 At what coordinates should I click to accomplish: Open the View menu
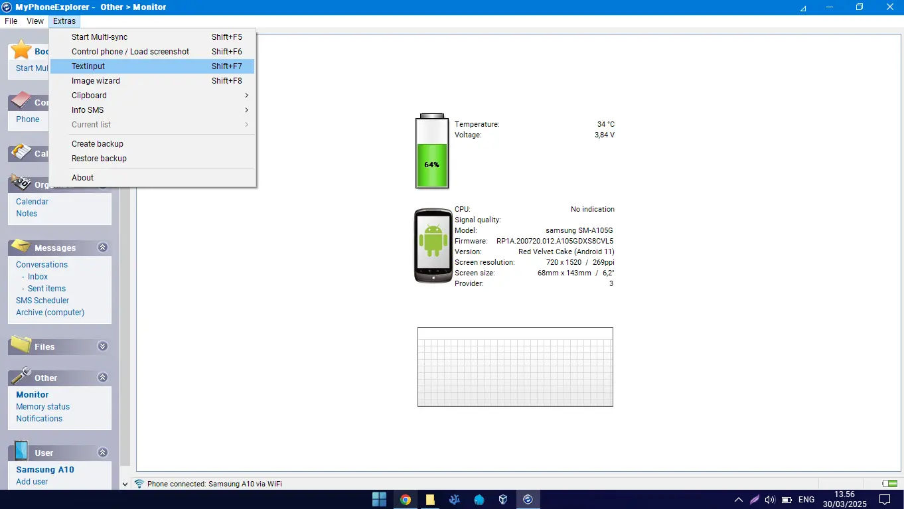pos(35,21)
